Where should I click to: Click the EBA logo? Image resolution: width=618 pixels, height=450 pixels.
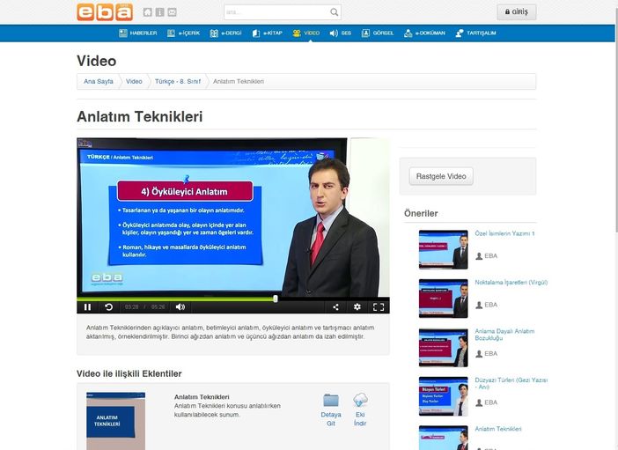pyautogui.click(x=105, y=11)
